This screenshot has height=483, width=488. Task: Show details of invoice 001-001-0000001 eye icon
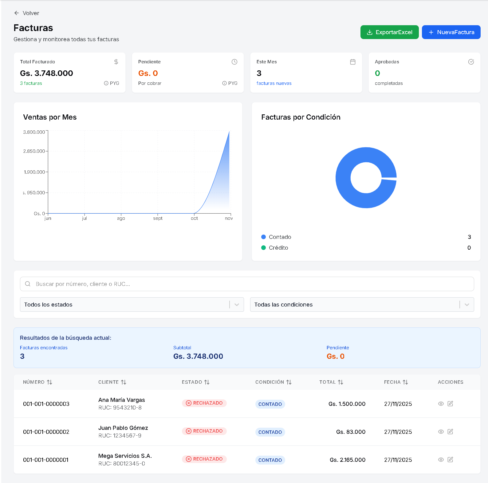tap(441, 460)
